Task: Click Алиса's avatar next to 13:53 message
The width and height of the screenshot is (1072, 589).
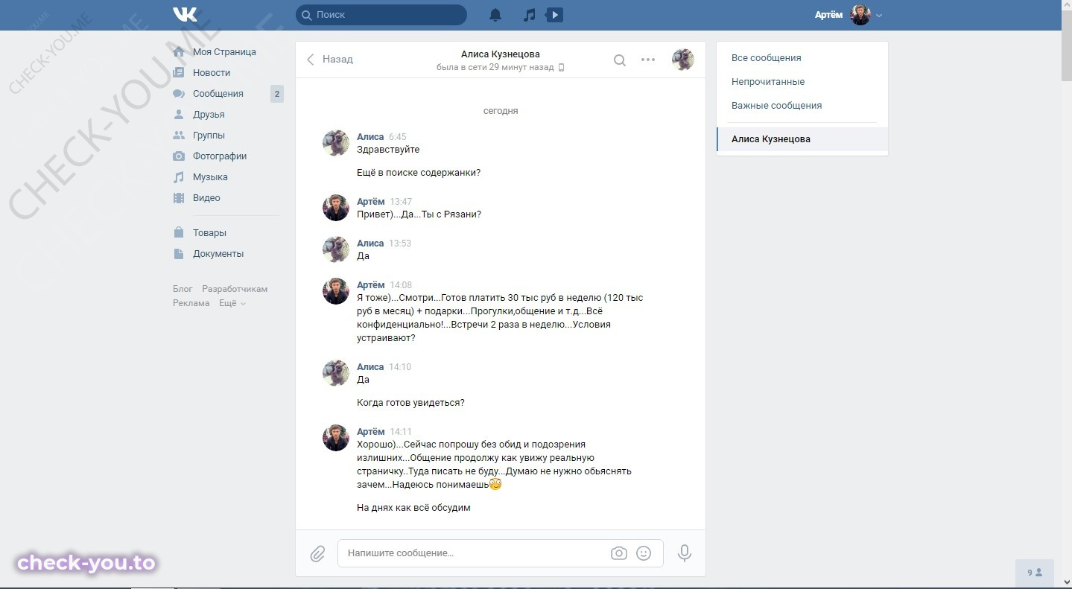Action: tap(336, 249)
